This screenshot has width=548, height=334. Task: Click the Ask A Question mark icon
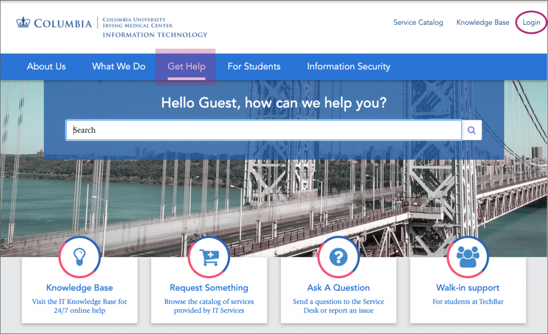click(338, 257)
